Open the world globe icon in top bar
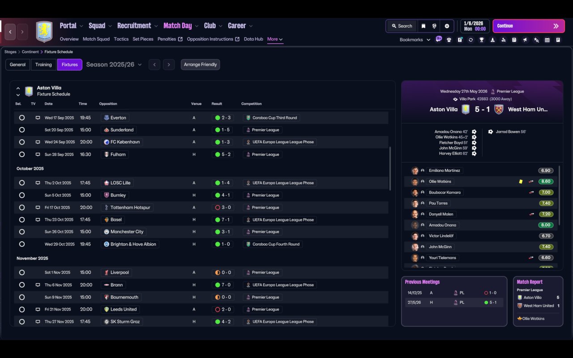 coord(434,26)
